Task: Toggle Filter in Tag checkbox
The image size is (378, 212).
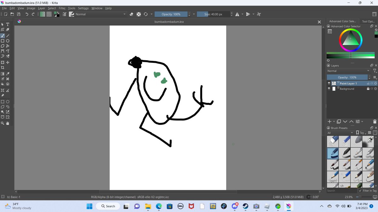Action: pyautogui.click(x=360, y=191)
